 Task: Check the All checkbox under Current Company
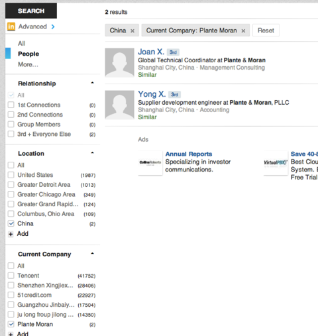click(x=11, y=266)
